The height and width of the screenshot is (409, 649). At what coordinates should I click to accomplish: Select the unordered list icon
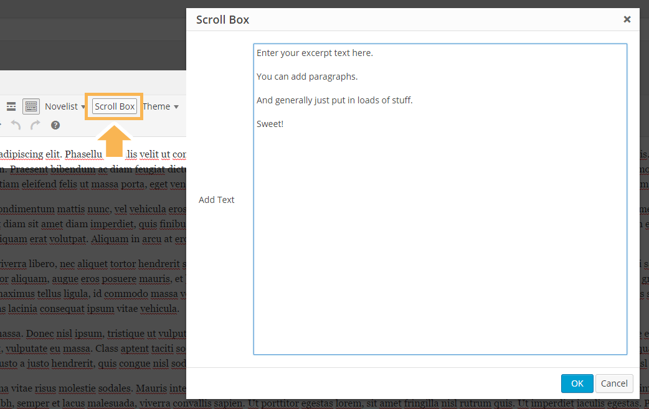[x=11, y=106]
